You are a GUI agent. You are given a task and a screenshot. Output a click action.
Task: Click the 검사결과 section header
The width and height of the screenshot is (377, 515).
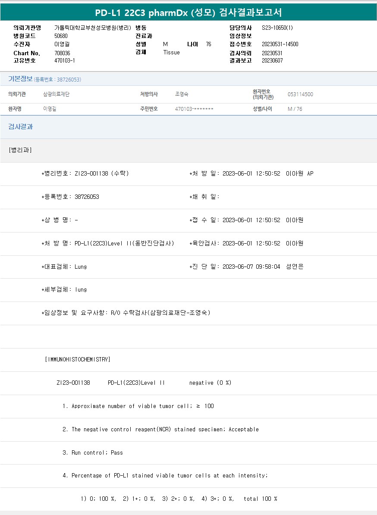click(x=21, y=127)
